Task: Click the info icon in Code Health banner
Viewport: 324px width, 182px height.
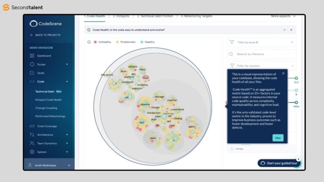Action: (89, 30)
